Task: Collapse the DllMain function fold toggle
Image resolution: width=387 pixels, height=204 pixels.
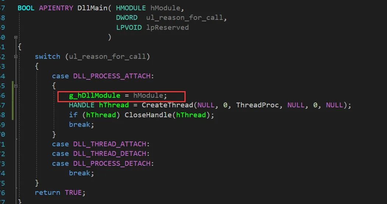Action: (16, 37)
